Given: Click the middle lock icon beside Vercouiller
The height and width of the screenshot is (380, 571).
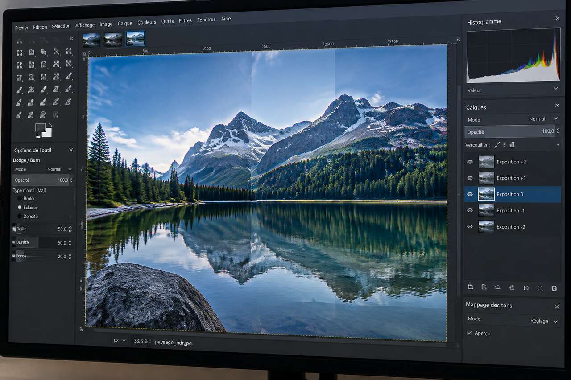Looking at the screenshot, I should coord(505,145).
